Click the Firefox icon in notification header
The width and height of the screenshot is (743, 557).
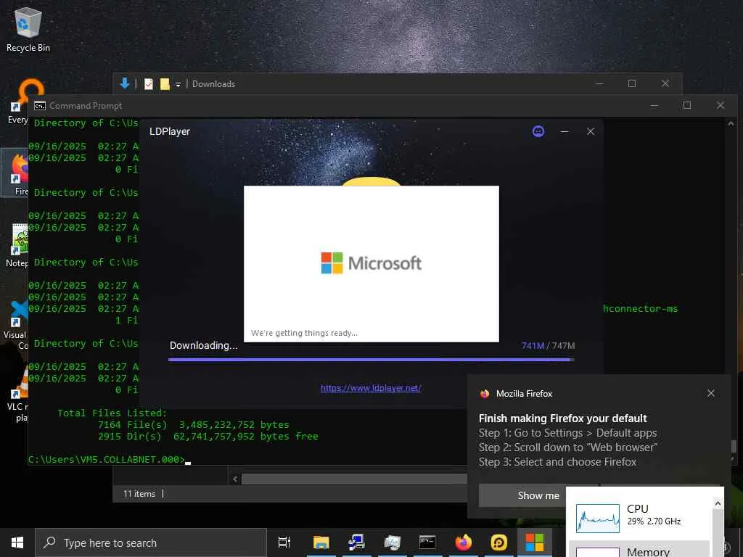(x=484, y=394)
